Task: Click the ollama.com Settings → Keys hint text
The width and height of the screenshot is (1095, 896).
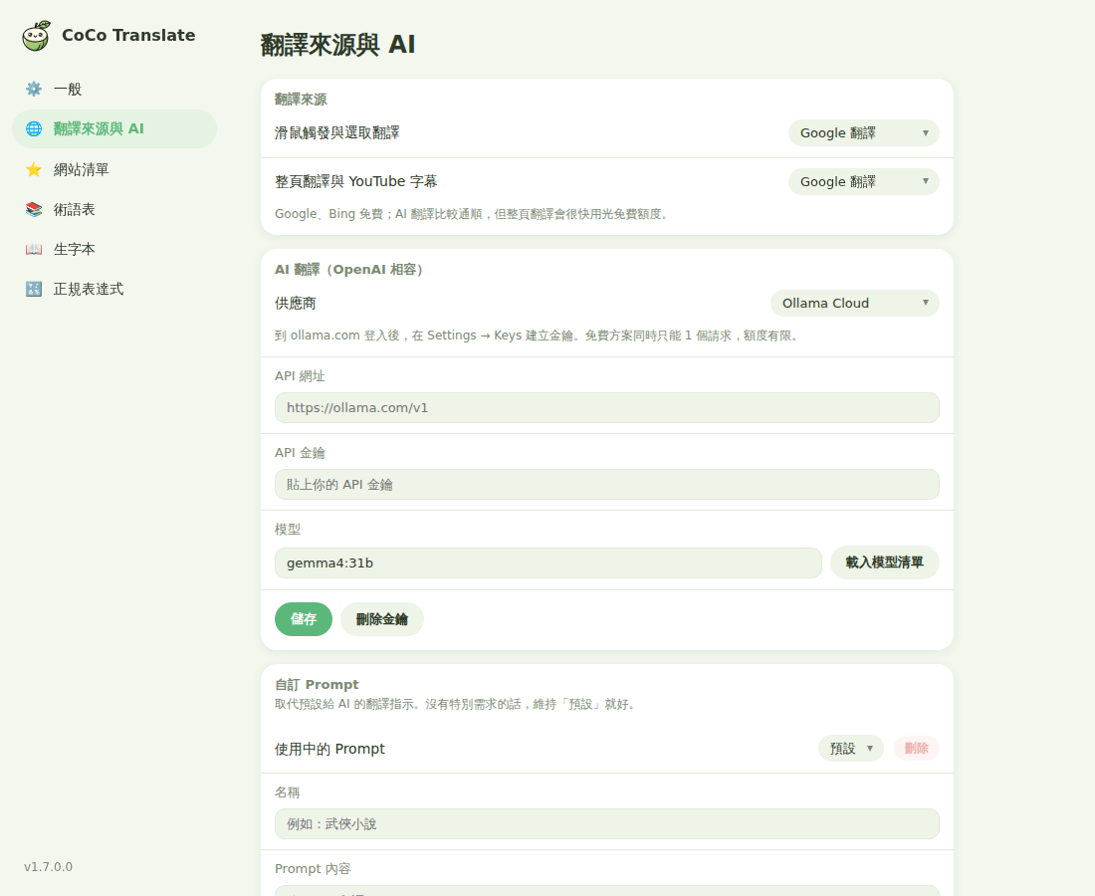Action: coord(537,336)
